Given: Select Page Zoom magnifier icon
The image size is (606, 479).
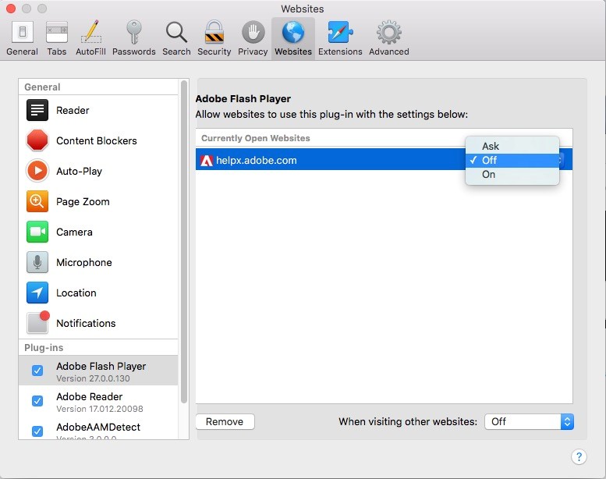Looking at the screenshot, I should tap(37, 201).
